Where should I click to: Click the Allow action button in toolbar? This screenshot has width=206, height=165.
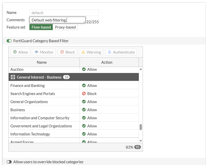[x=20, y=52]
